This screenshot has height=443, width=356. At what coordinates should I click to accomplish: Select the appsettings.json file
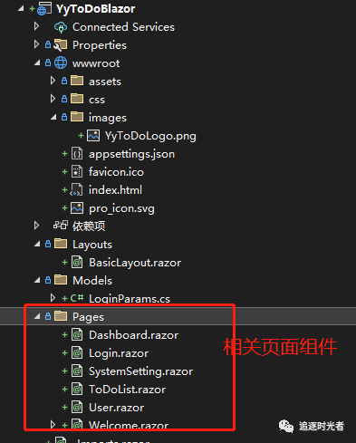click(131, 154)
